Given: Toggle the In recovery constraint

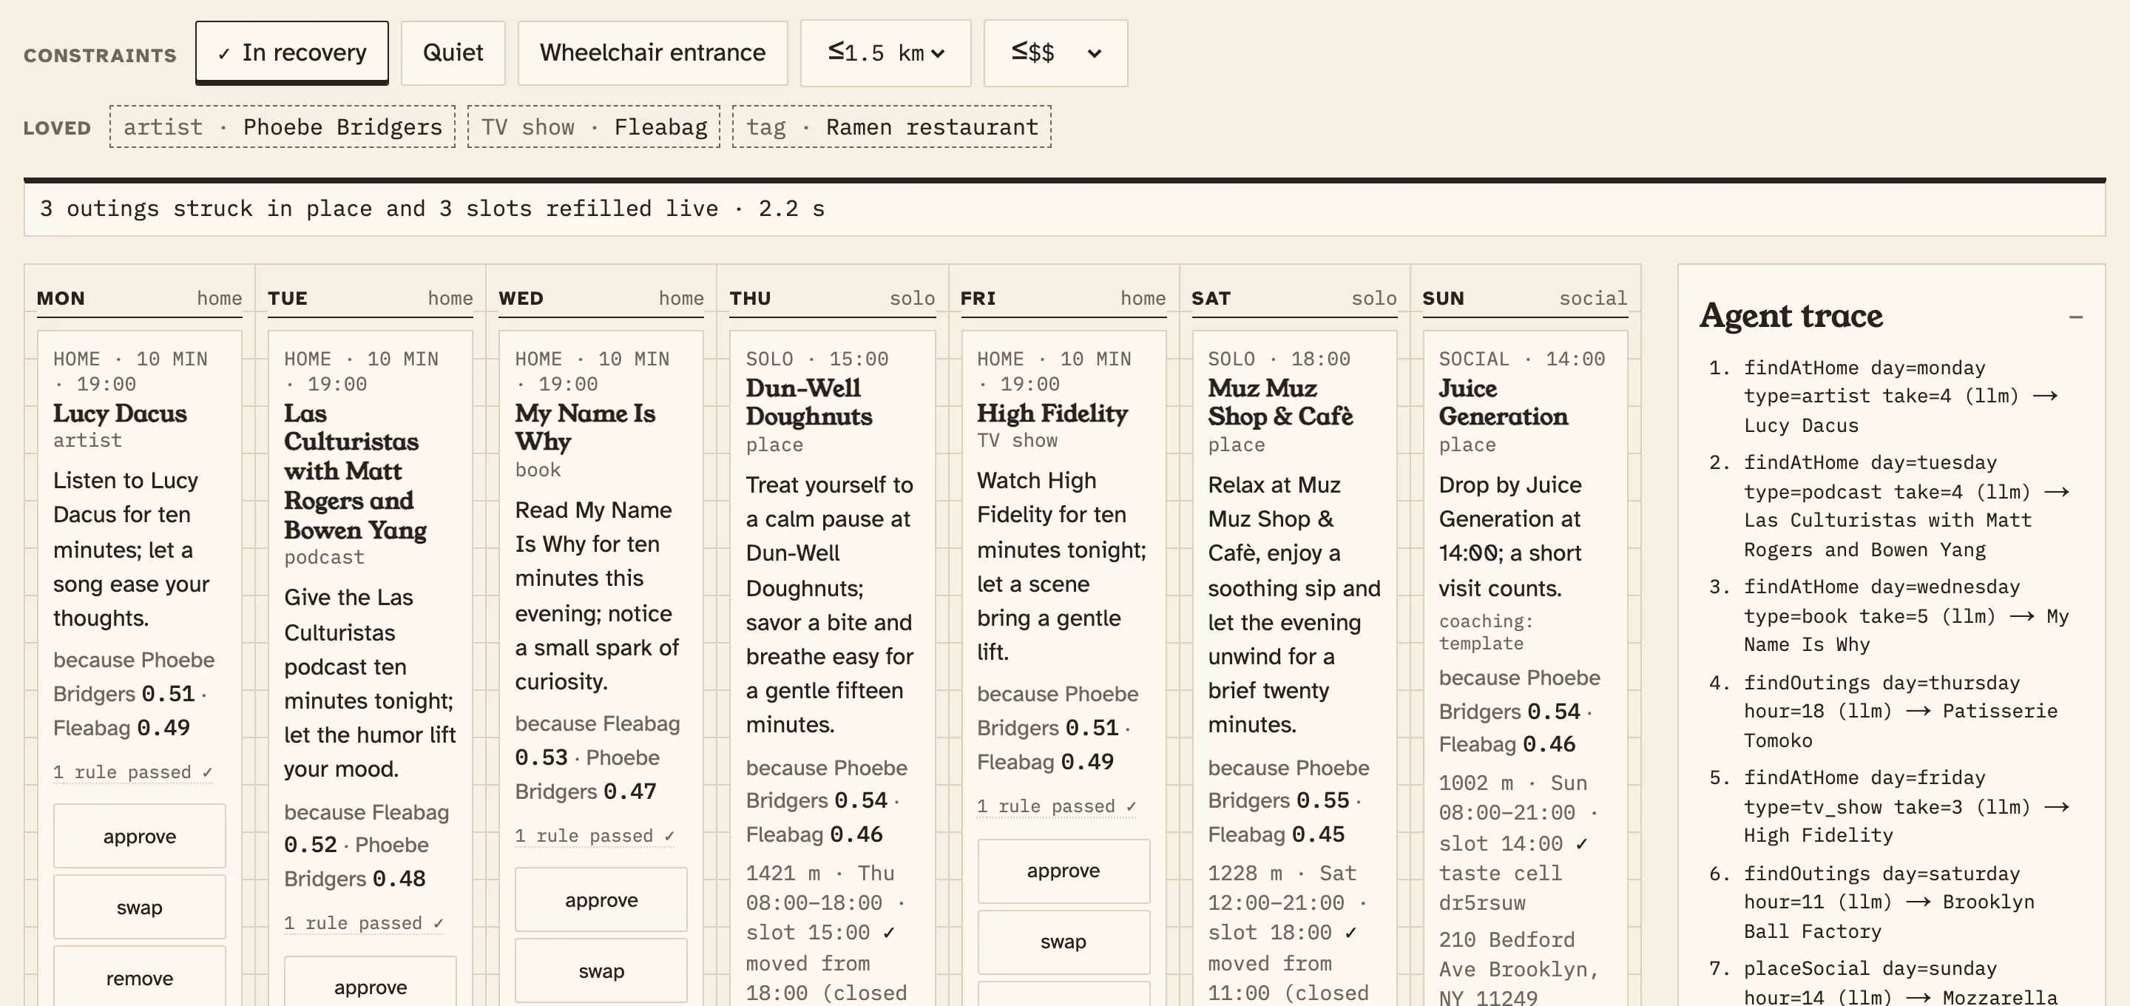Looking at the screenshot, I should coord(292,53).
